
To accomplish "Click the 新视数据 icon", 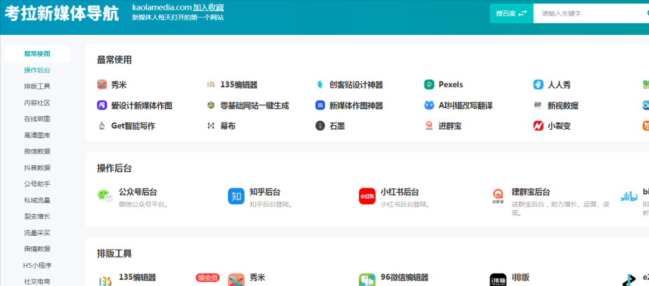I will coord(538,105).
